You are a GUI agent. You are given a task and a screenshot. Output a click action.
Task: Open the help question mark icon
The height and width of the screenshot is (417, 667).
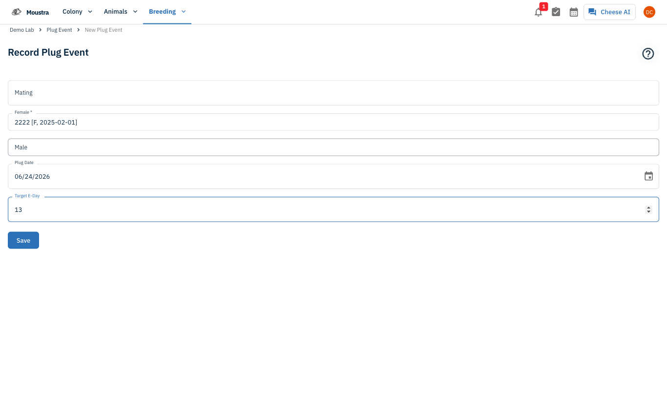click(x=648, y=54)
